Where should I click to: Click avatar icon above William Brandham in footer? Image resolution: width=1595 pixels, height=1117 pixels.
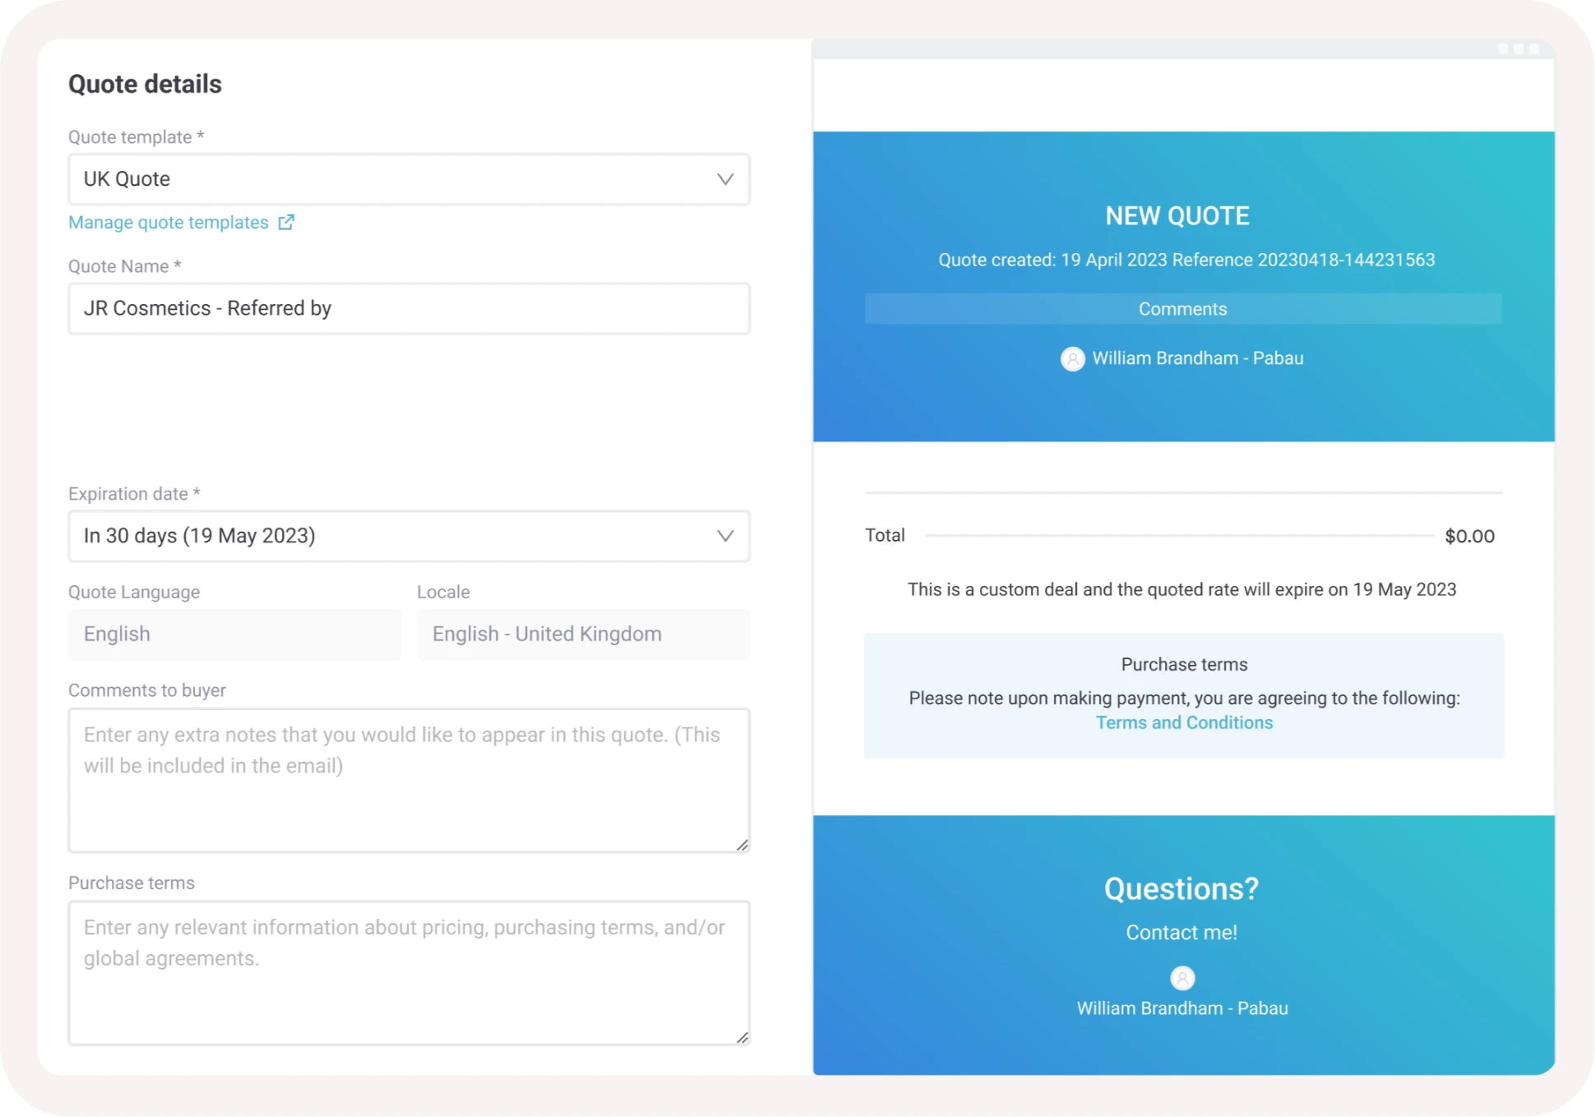[1181, 978]
